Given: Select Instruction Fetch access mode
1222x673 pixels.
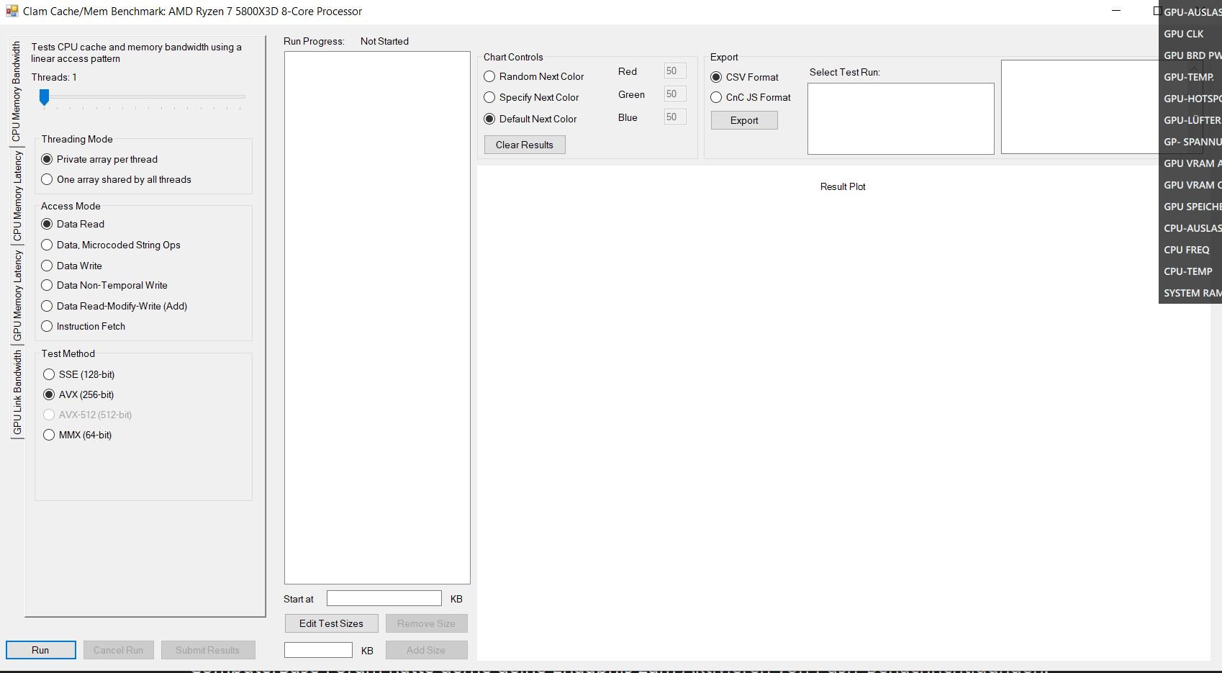Looking at the screenshot, I should click(83, 326).
